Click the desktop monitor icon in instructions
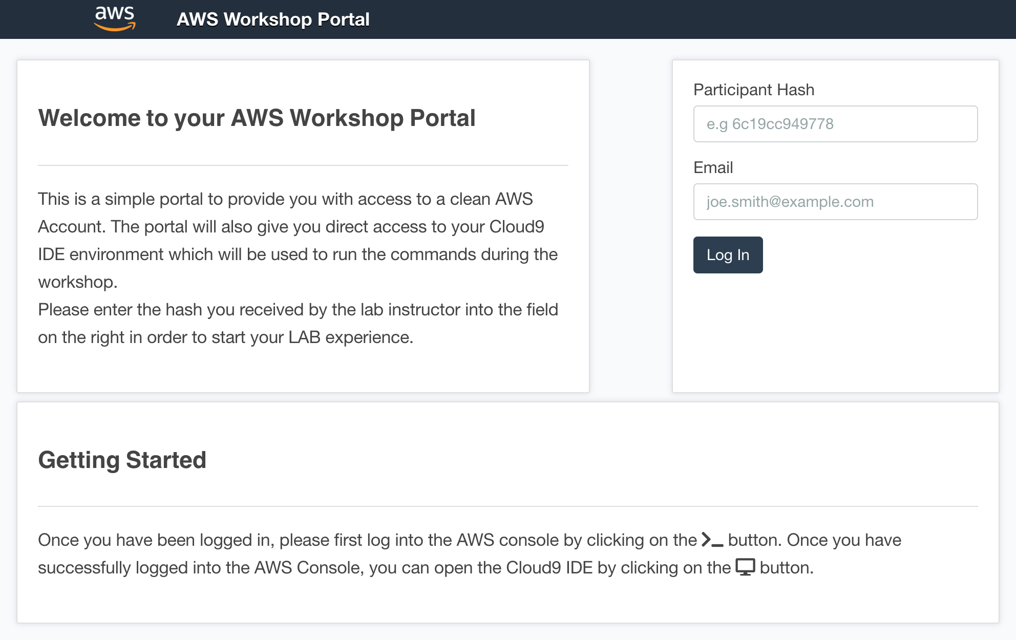The image size is (1016, 640). pyautogui.click(x=745, y=567)
